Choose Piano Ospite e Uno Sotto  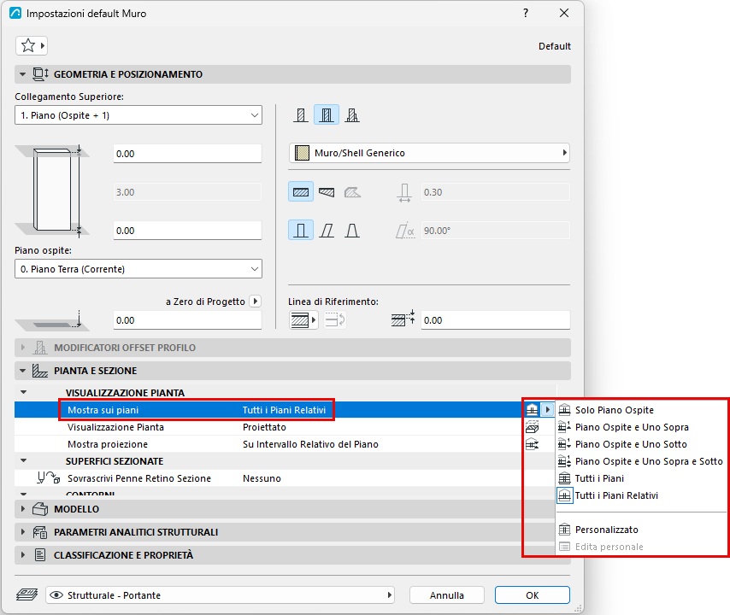coord(641,444)
